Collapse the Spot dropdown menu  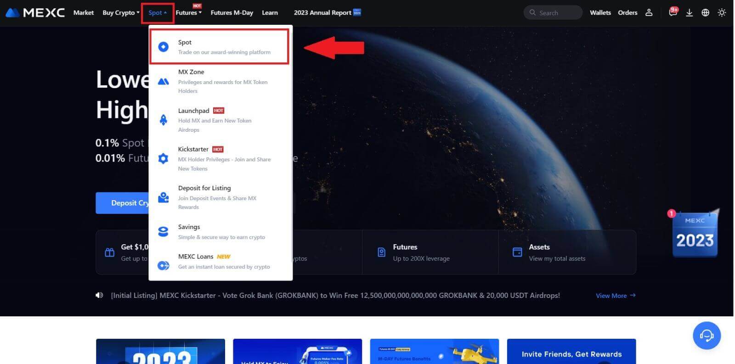(x=158, y=13)
